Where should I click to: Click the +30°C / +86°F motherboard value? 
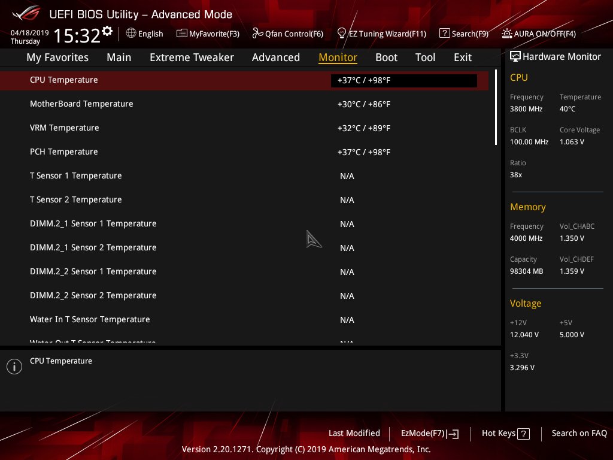[x=364, y=104]
